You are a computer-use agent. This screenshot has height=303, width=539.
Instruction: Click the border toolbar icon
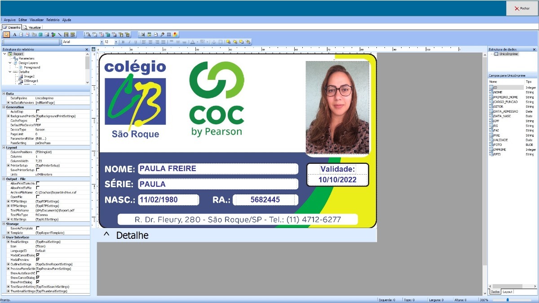[x=221, y=42]
